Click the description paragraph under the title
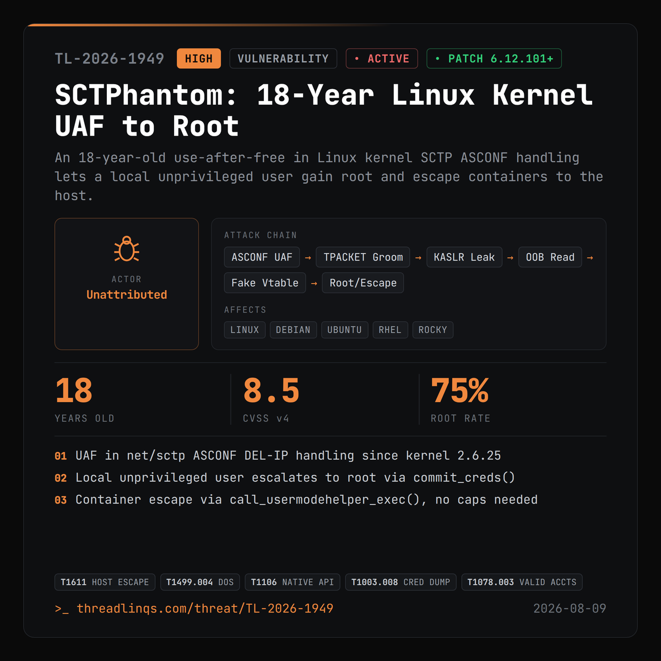The height and width of the screenshot is (661, 661). 329,177
